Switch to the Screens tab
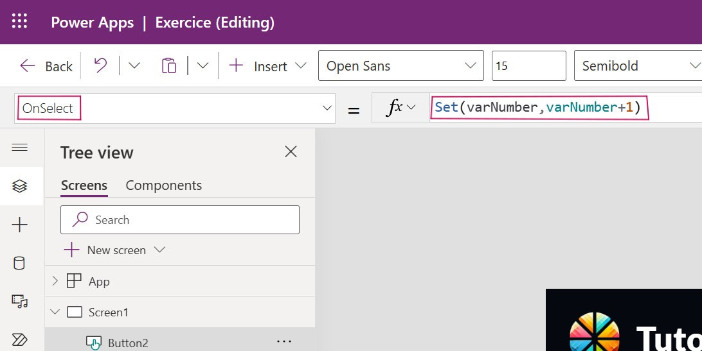Screen dimensions: 702x351 84,185
